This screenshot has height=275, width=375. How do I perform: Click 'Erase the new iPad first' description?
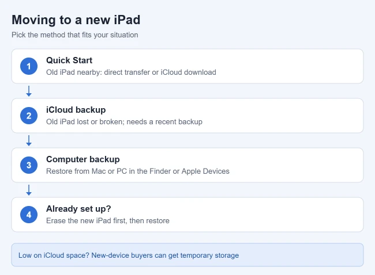click(x=108, y=220)
